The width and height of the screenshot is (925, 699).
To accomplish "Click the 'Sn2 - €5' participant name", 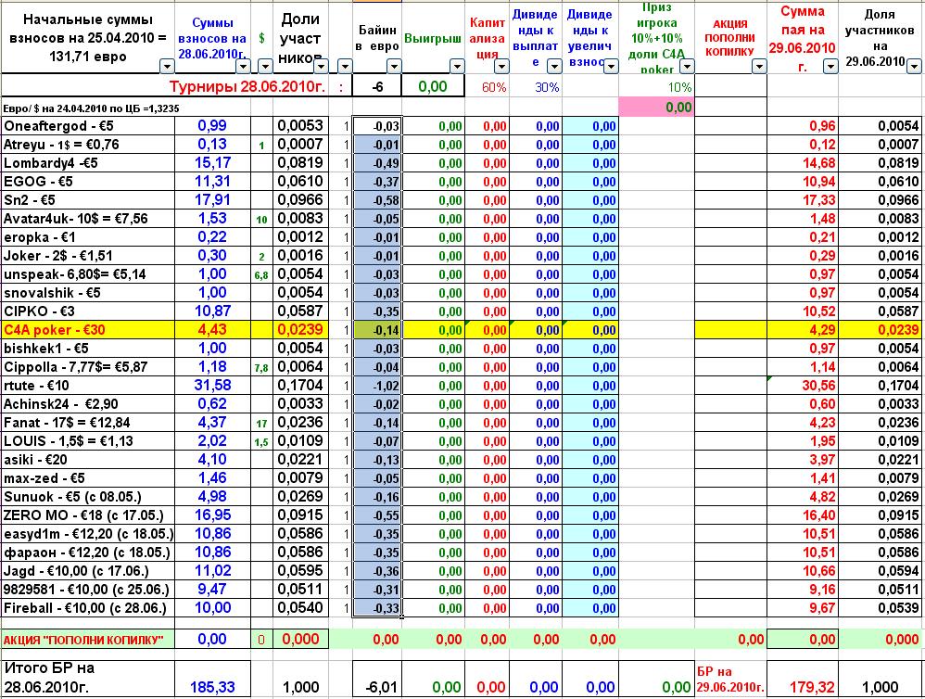I will (x=88, y=200).
